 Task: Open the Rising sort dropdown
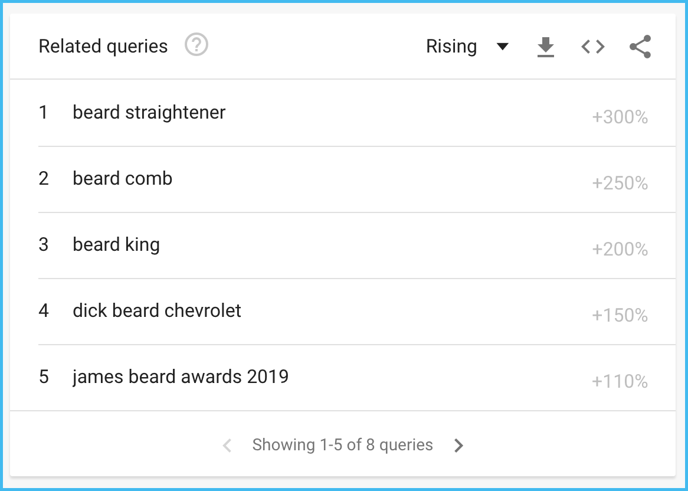pyautogui.click(x=451, y=47)
